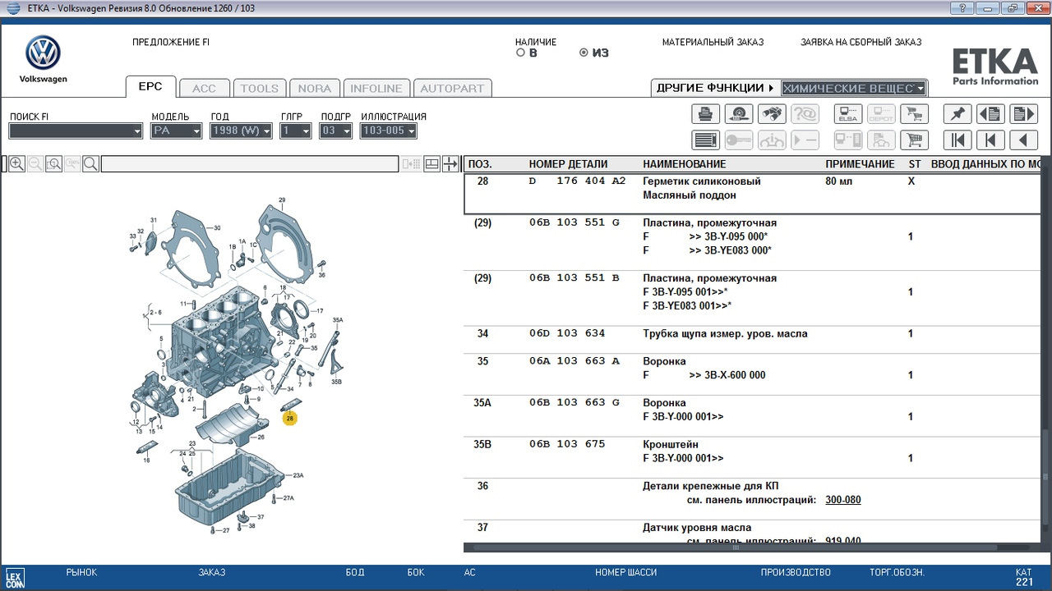The height and width of the screenshot is (591, 1052).
Task: Click the plain left arrow icon
Action: [1023, 140]
